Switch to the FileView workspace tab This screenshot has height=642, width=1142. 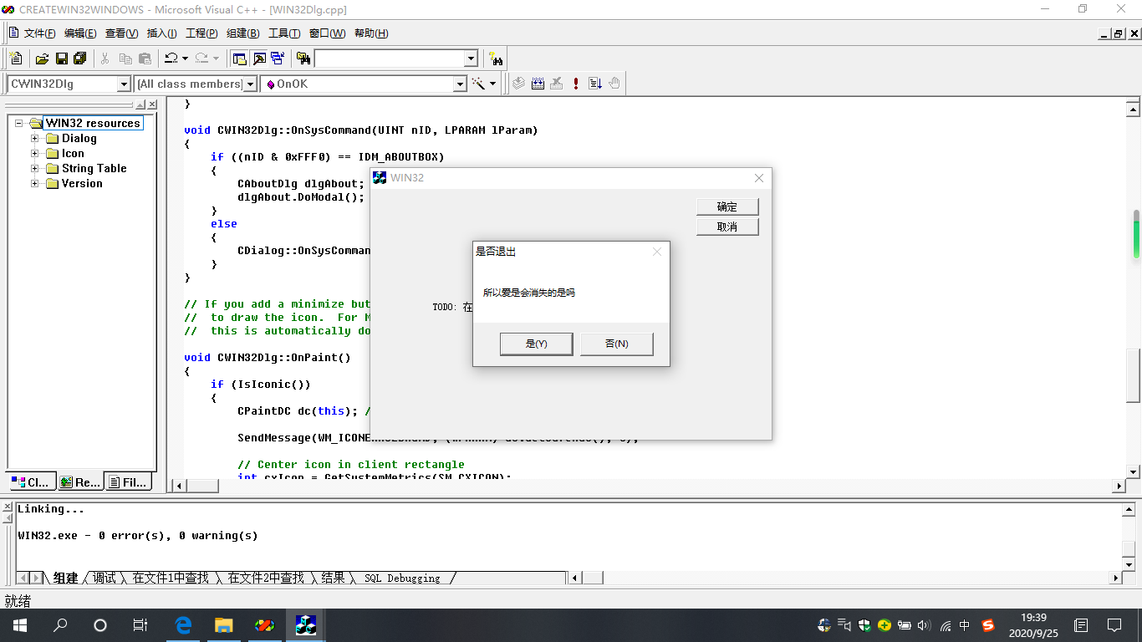coord(129,481)
